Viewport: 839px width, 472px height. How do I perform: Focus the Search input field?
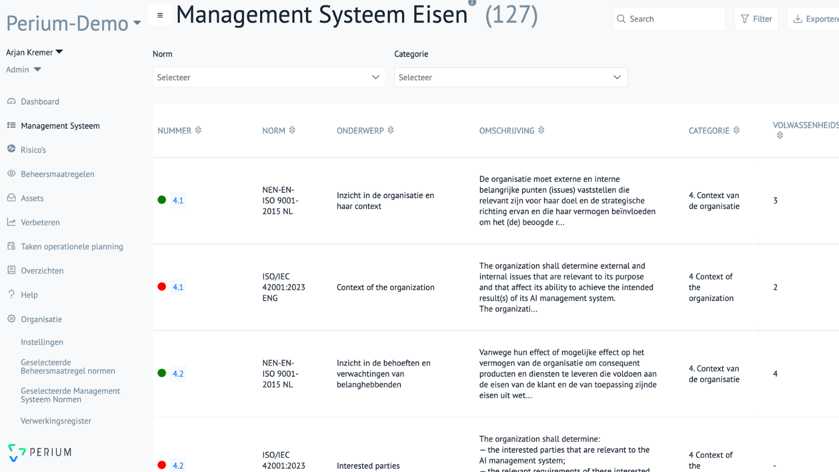(669, 19)
